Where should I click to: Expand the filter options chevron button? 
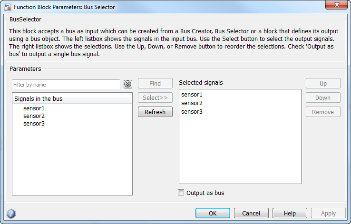pos(127,84)
